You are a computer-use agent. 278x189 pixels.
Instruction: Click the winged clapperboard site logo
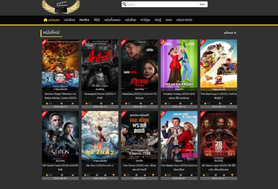pyautogui.click(x=61, y=7)
